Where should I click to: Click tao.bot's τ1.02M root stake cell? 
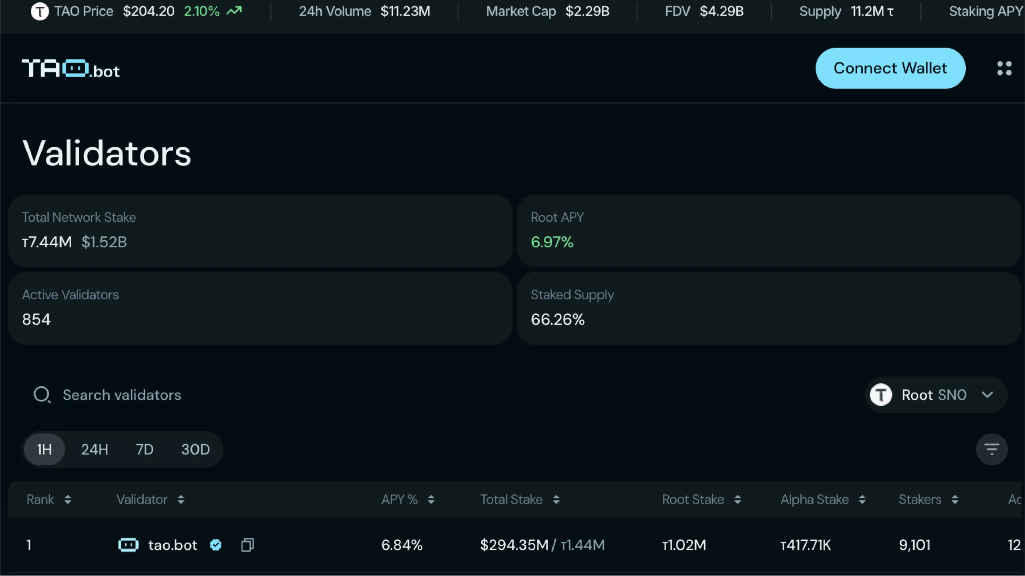pyautogui.click(x=684, y=545)
